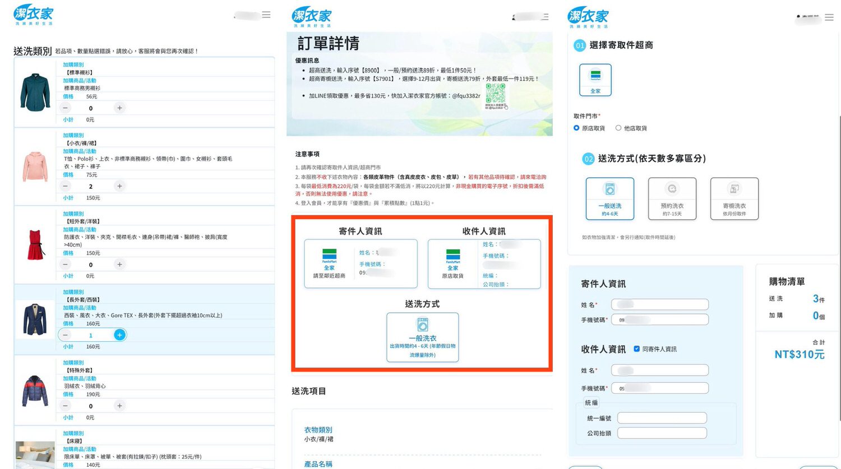The height and width of the screenshot is (469, 841).
Task: Click the red dress thumbnail
Action: 36,244
